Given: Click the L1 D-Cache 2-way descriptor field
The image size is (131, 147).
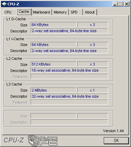Looking at the screenshot, I should pos(69,31).
